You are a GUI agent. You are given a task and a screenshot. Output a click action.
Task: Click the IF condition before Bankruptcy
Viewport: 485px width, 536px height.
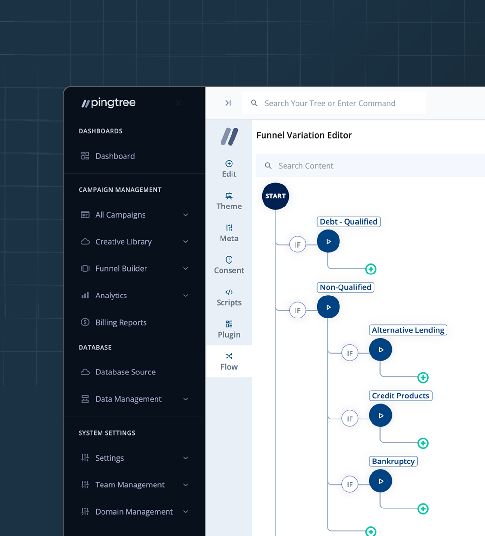pos(350,484)
